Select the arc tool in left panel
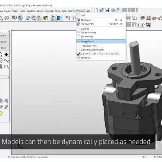This screenshot has height=162, width=162. coord(6,67)
